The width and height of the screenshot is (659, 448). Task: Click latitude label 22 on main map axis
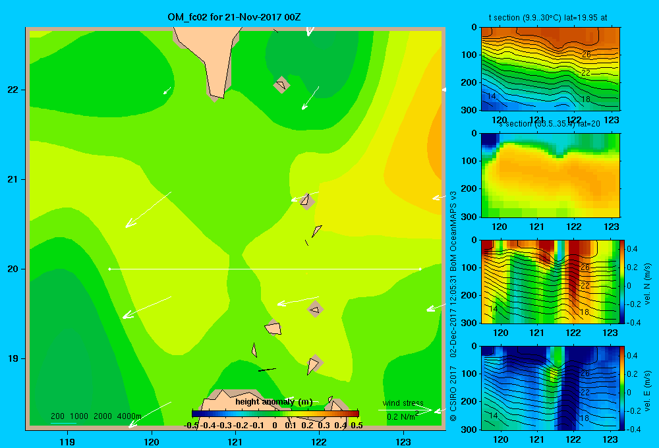13,90
